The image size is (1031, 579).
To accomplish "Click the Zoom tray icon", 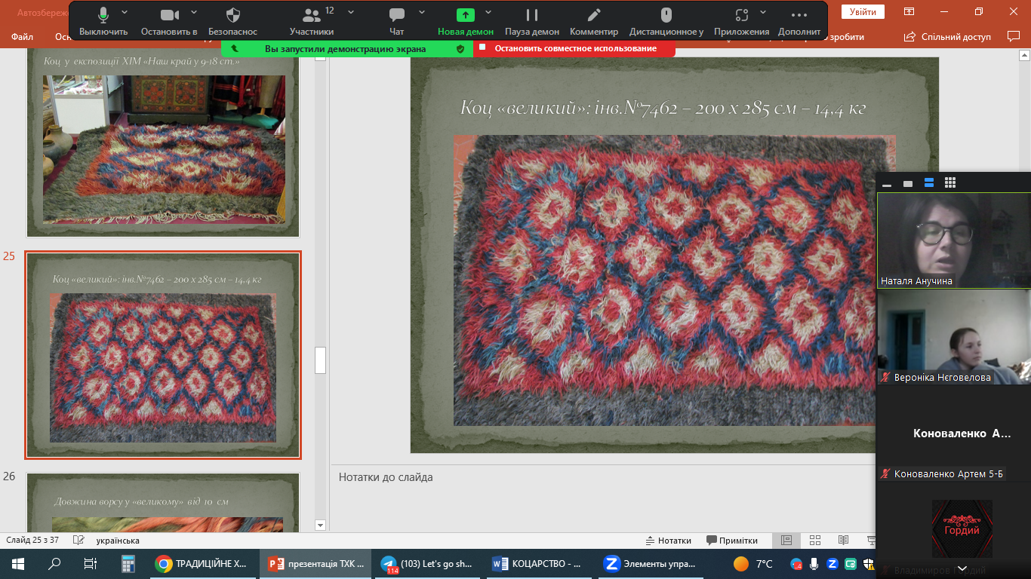I will point(832,563).
